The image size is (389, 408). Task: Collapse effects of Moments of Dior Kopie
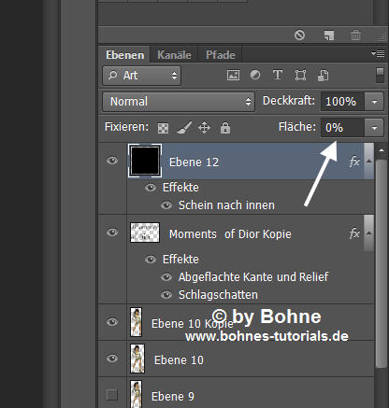368,232
